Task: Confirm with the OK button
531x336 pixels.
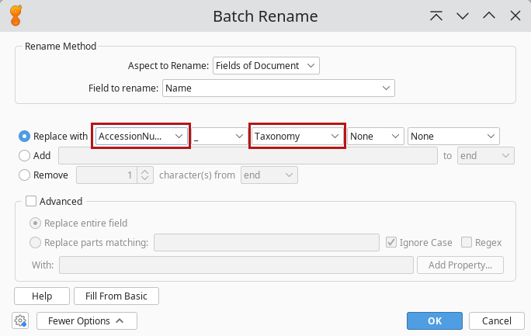Action: tap(434, 320)
